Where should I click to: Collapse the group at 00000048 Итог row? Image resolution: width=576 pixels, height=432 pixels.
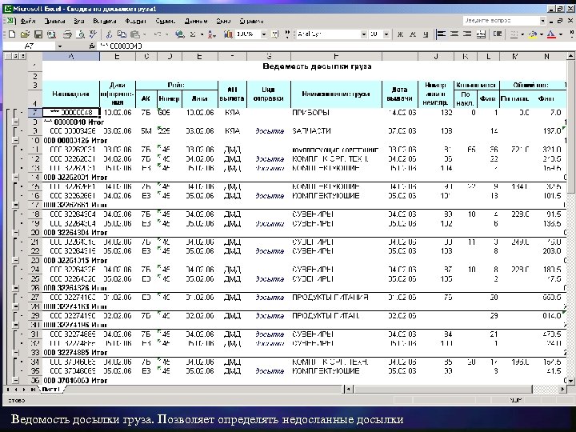click(x=15, y=122)
